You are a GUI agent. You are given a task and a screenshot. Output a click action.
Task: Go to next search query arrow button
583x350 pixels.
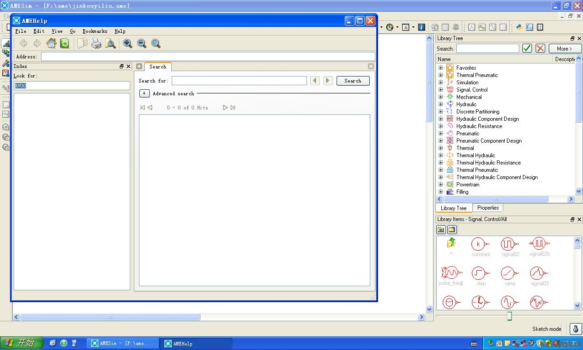pyautogui.click(x=328, y=81)
